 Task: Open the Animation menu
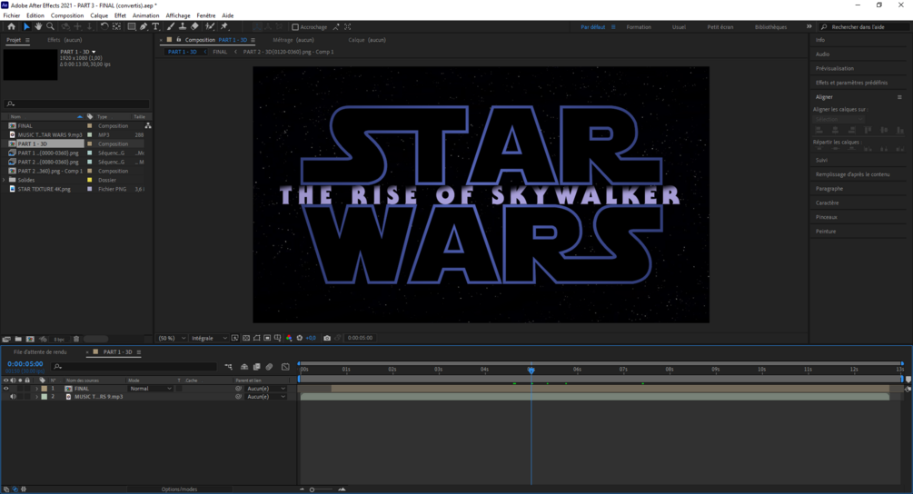[x=145, y=15]
